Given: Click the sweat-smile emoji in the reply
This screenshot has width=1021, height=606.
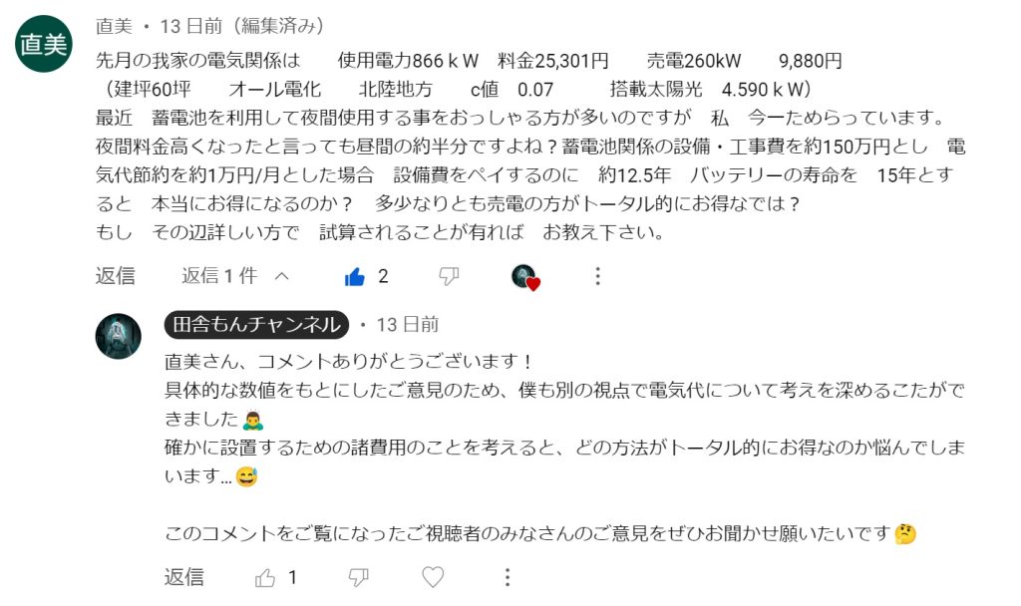Looking at the screenshot, I should click(x=247, y=477).
